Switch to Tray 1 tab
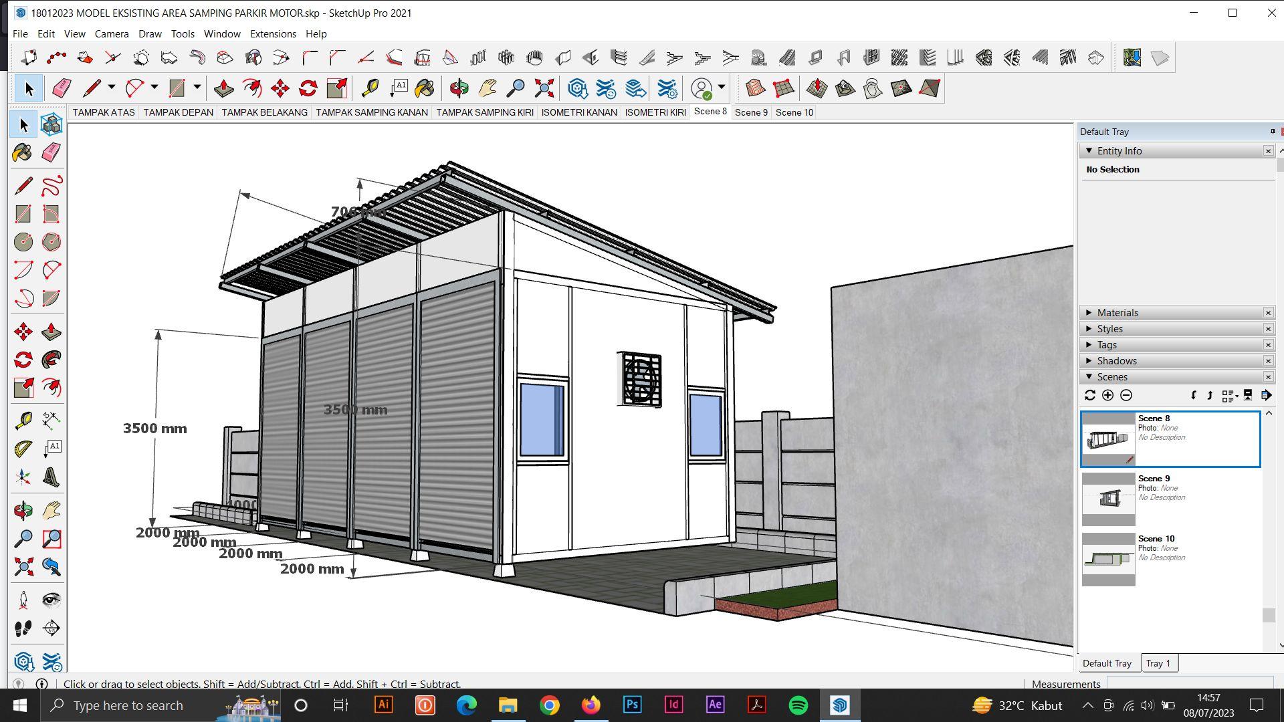Screen dimensions: 1284x722 (1158, 663)
